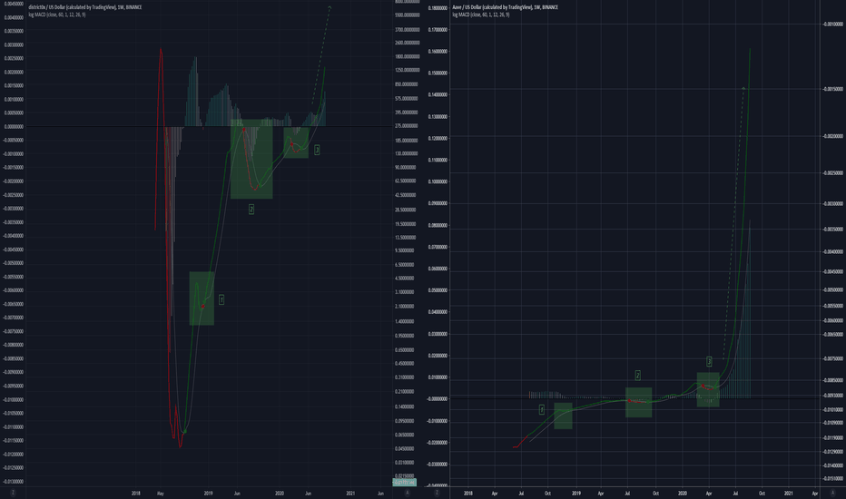Select the green rectangle beside label 1 on Aave

pyautogui.click(x=563, y=416)
